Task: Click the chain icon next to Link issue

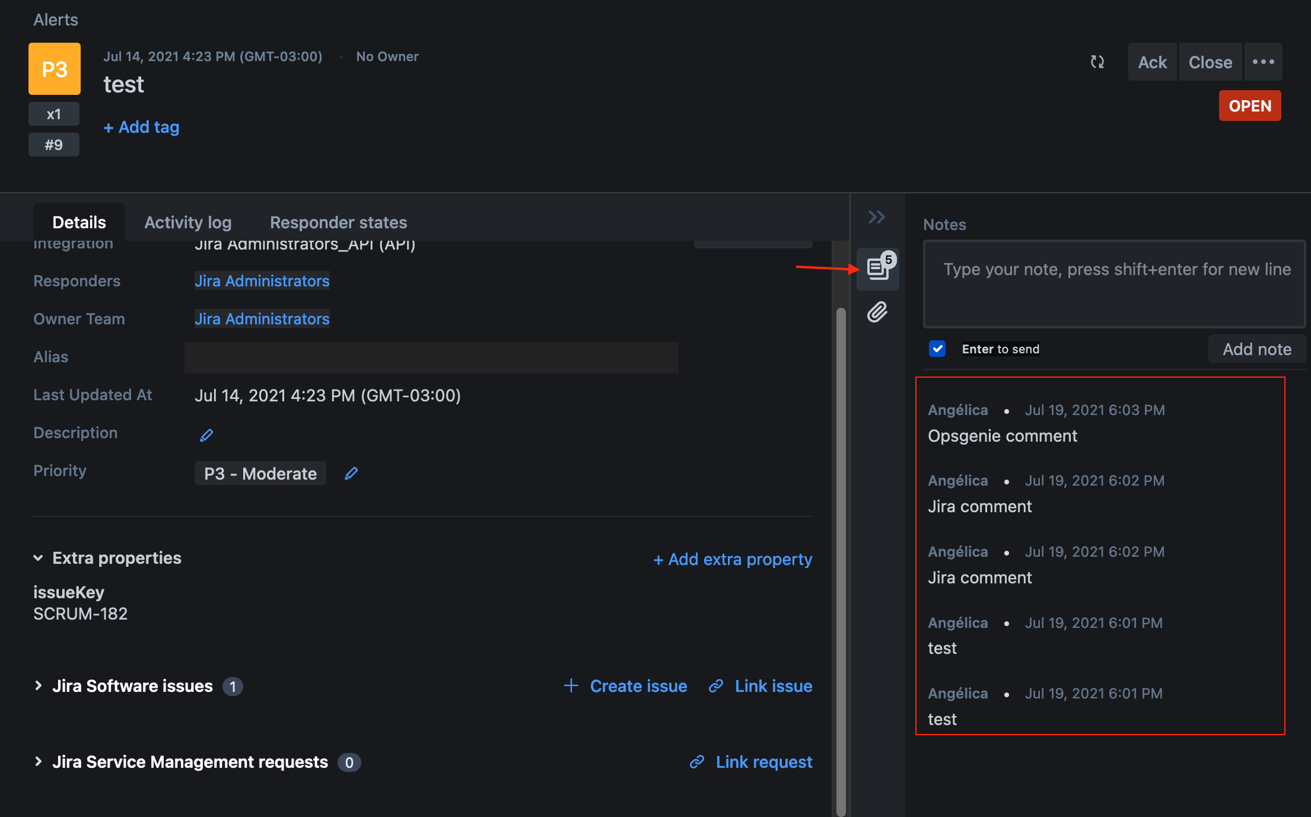Action: pyautogui.click(x=716, y=686)
